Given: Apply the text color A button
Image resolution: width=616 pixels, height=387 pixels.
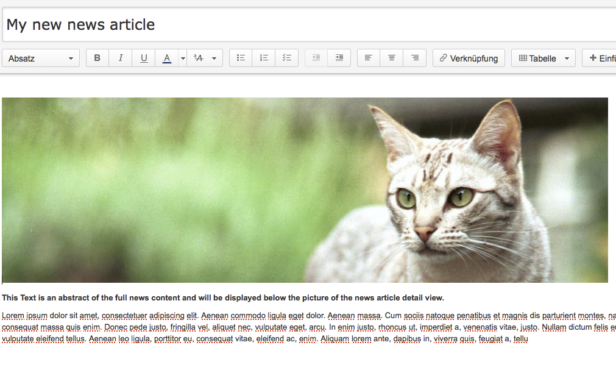Looking at the screenshot, I should (166, 59).
